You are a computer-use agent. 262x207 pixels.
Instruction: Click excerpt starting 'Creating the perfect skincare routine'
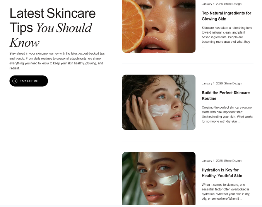coord(228,114)
